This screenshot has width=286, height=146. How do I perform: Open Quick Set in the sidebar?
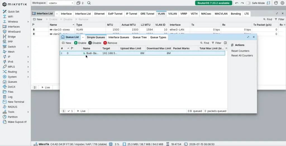[13, 11]
